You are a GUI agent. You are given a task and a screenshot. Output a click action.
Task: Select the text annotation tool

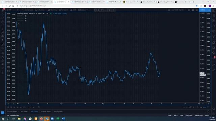[x=3, y=29]
